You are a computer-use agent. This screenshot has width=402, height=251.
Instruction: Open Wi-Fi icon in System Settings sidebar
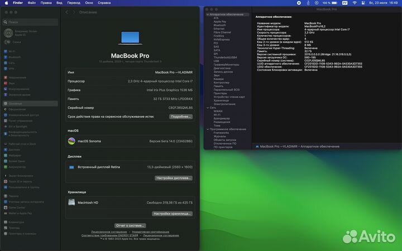click(x=6, y=51)
